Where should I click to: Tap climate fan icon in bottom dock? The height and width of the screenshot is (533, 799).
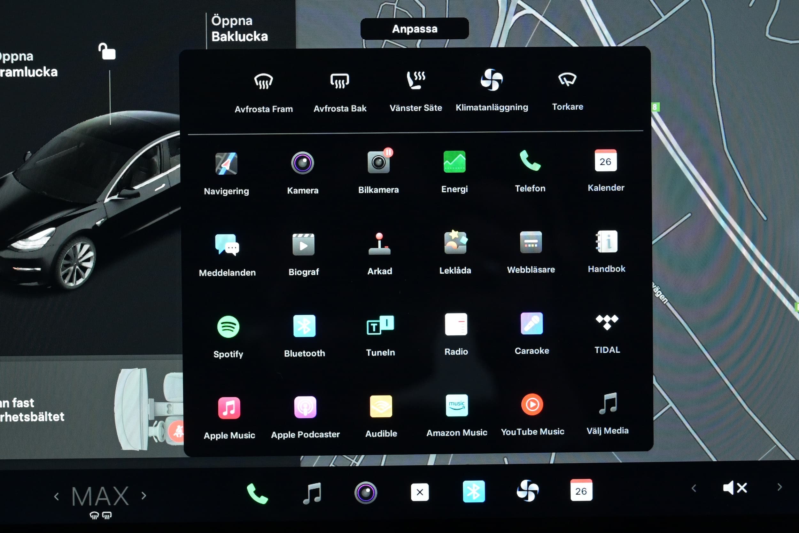[527, 491]
